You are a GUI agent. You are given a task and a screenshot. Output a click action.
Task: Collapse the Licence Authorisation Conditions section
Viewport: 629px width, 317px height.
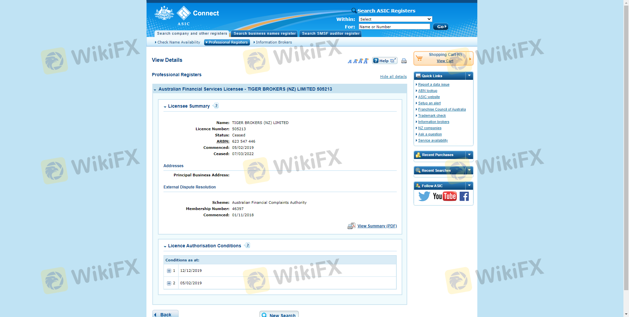(165, 246)
